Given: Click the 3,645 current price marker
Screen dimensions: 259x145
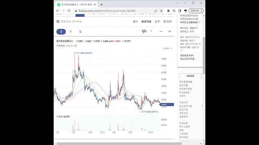Looking at the screenshot, I should (167, 104).
